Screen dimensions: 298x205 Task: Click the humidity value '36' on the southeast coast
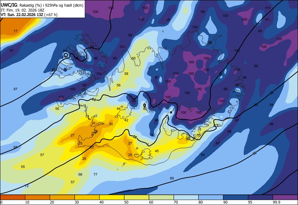click(187, 139)
